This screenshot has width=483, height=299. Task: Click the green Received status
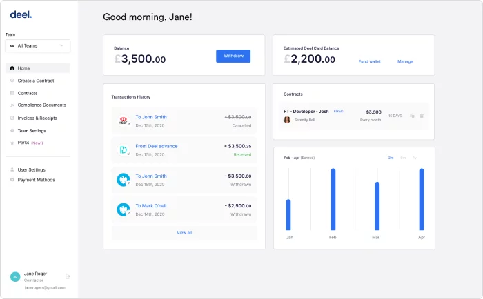(x=242, y=155)
